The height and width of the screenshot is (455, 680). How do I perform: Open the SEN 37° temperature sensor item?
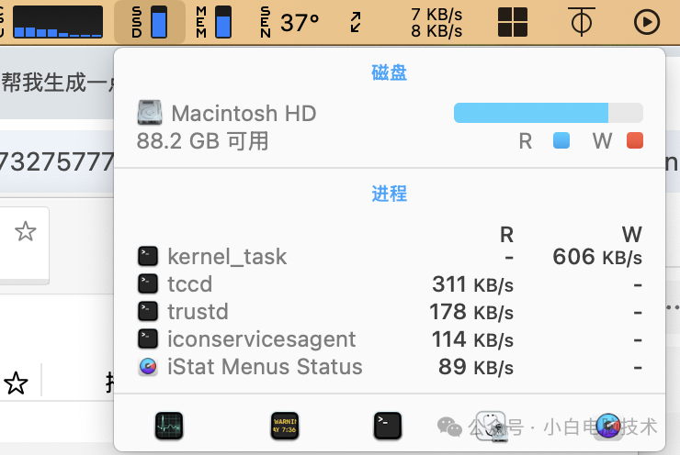(289, 22)
